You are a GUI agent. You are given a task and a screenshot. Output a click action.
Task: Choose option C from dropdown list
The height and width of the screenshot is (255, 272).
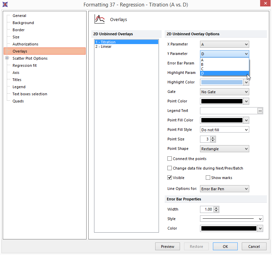[x=202, y=69]
